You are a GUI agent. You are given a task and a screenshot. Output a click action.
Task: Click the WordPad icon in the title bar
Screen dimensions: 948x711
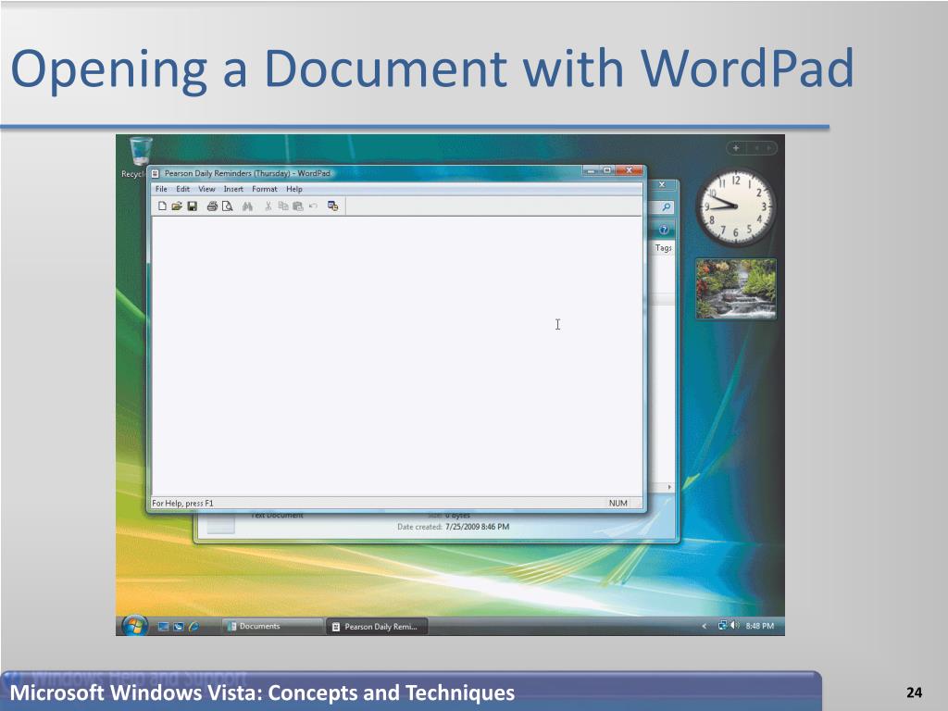[x=156, y=173]
